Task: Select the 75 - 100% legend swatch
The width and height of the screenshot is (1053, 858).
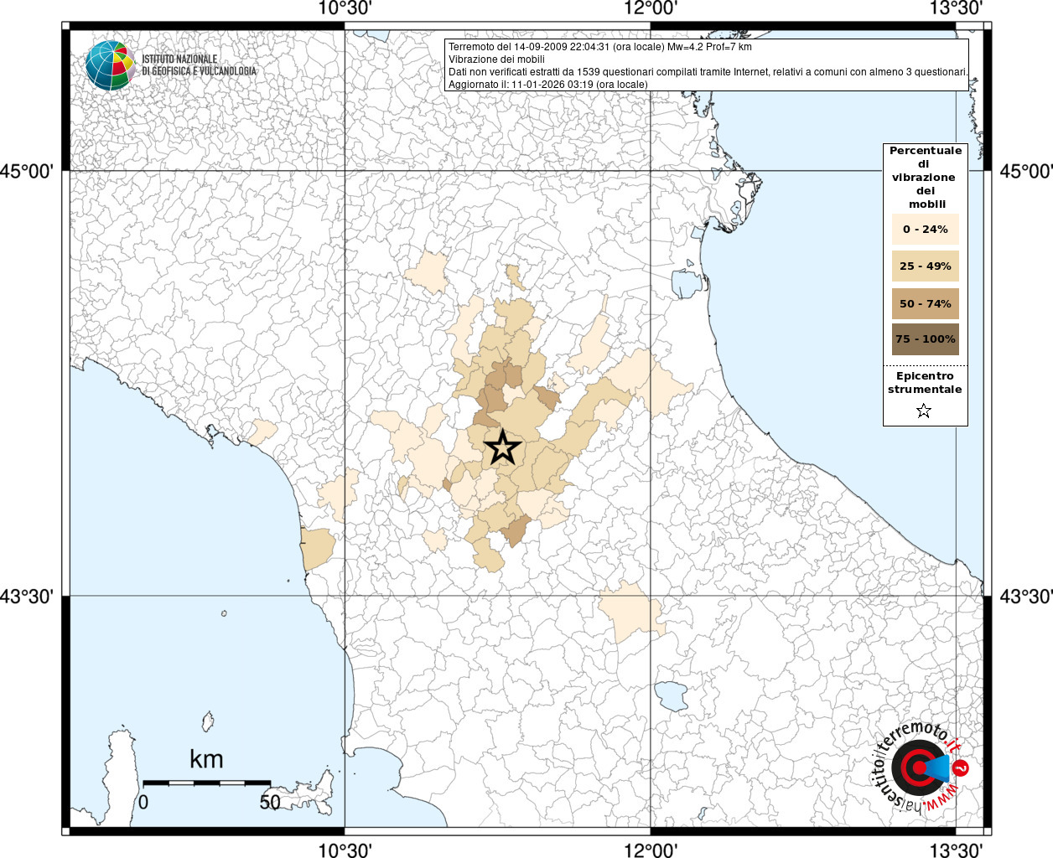Action: pos(926,339)
